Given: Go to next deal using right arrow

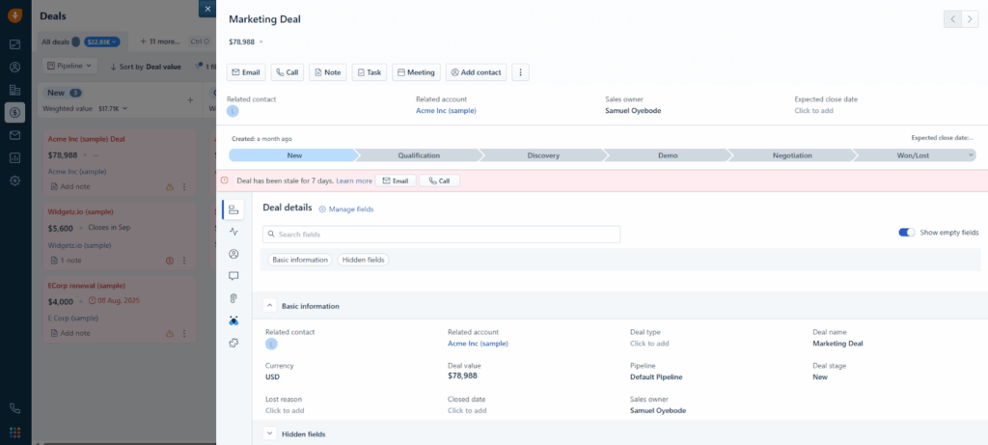Looking at the screenshot, I should 970,18.
